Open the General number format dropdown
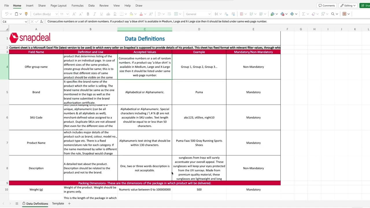This screenshot has height=208, width=370. 198,14
